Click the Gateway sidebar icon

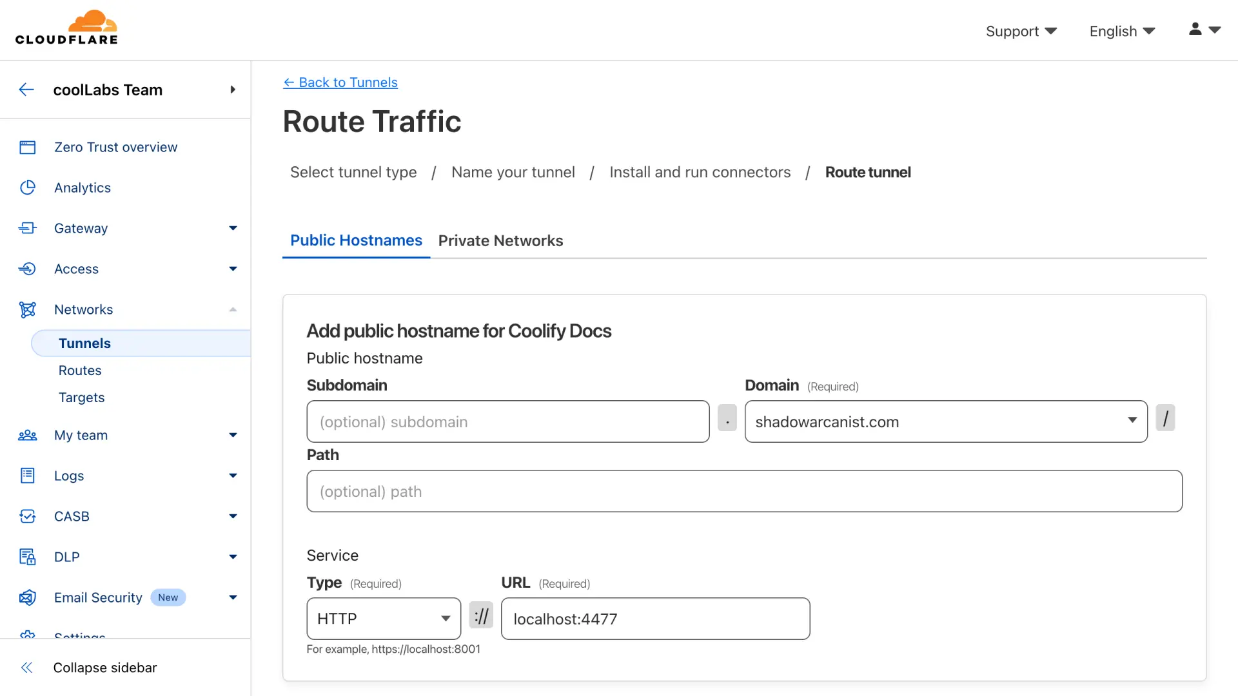coord(27,228)
